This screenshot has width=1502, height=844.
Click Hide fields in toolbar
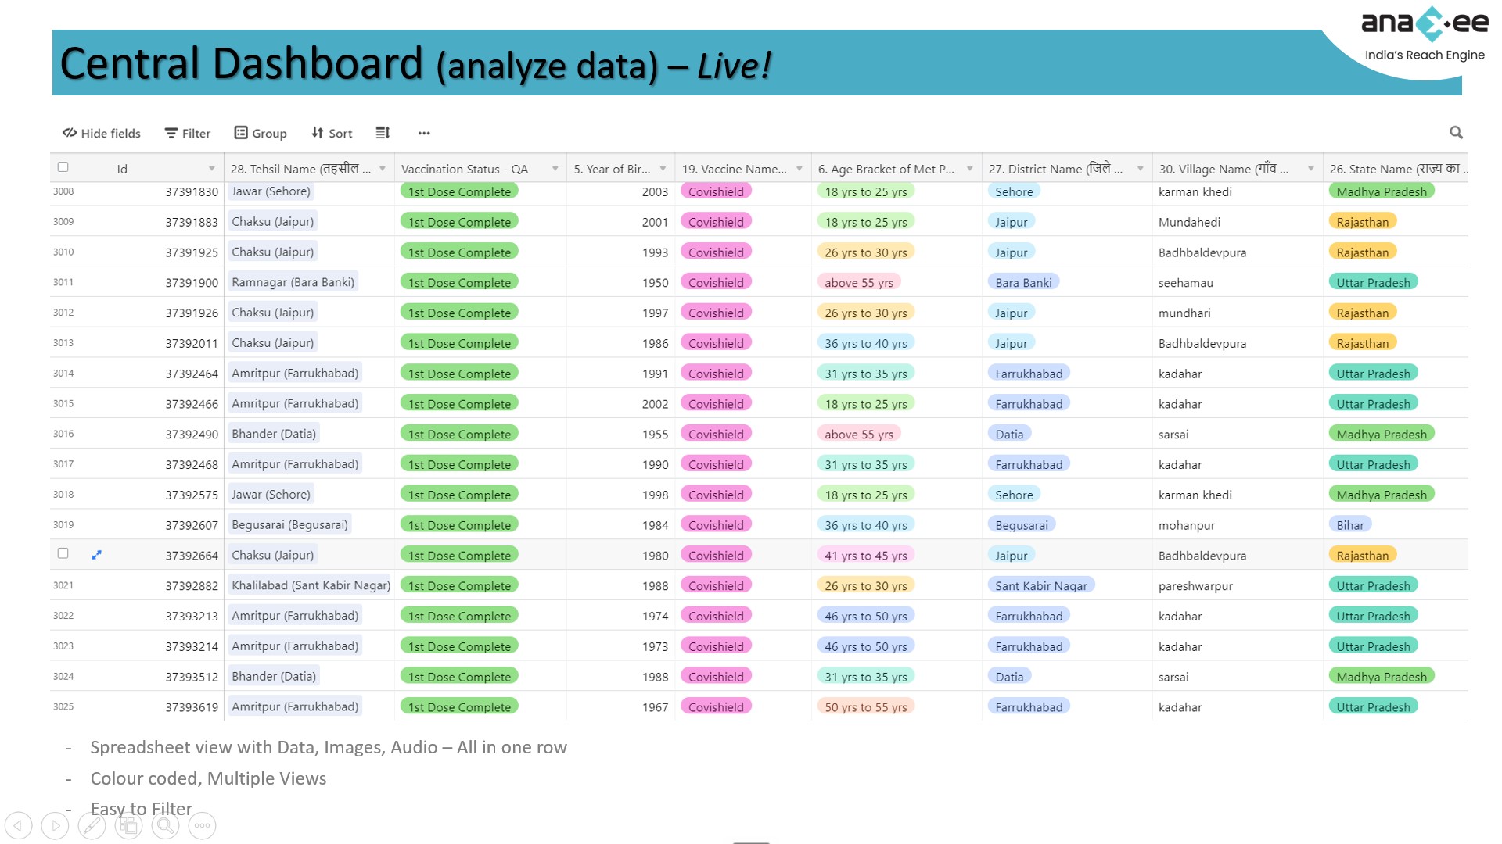tap(102, 133)
